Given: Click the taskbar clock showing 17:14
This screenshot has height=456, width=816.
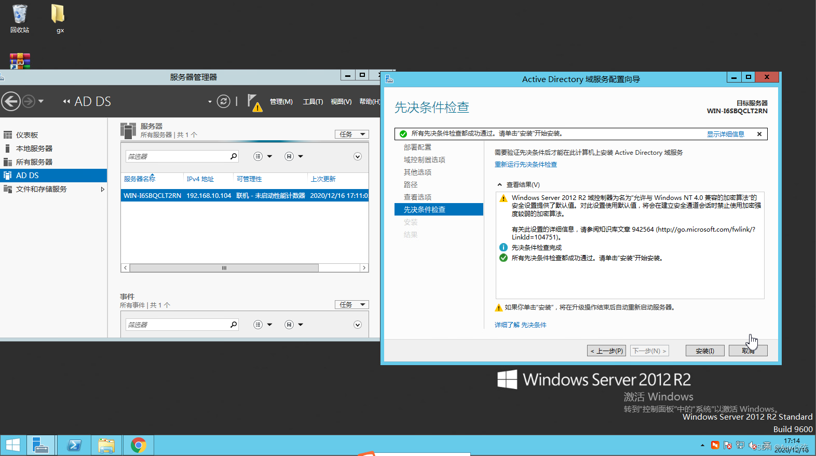Looking at the screenshot, I should (x=792, y=445).
